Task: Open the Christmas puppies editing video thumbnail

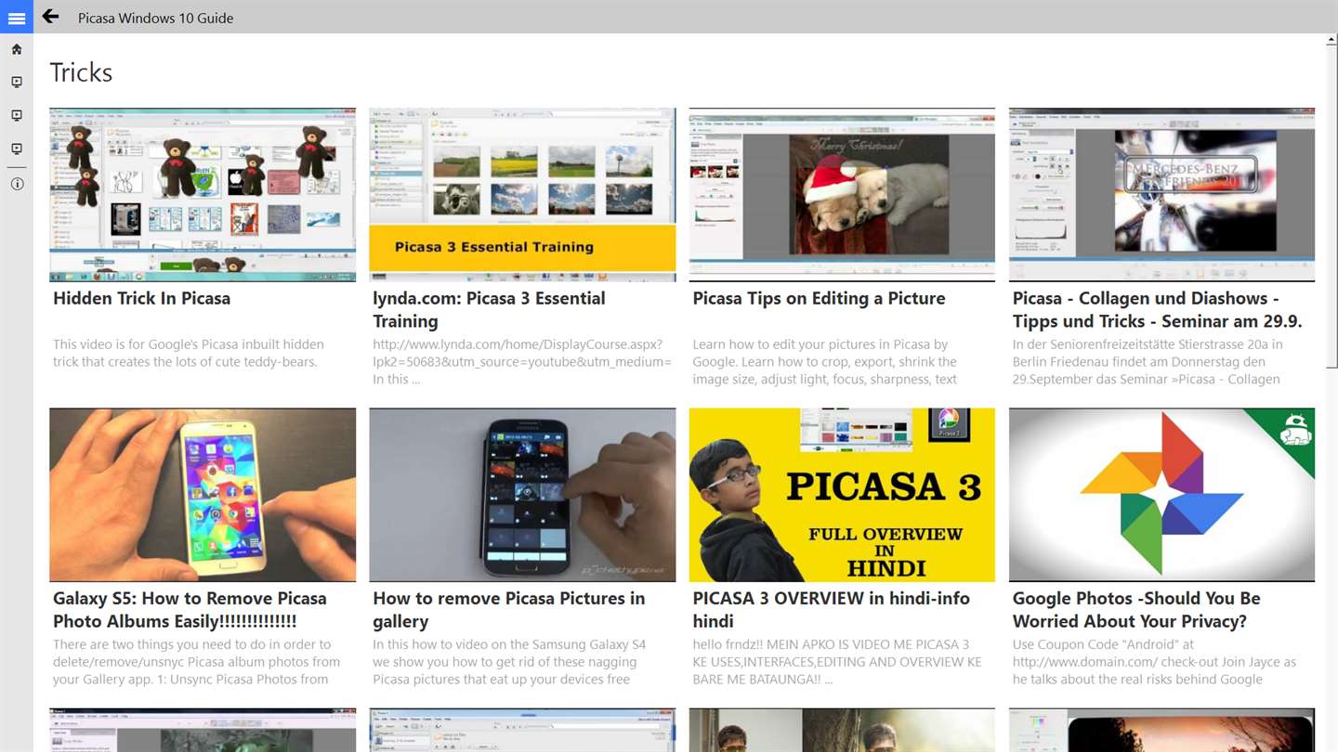Action: (842, 195)
